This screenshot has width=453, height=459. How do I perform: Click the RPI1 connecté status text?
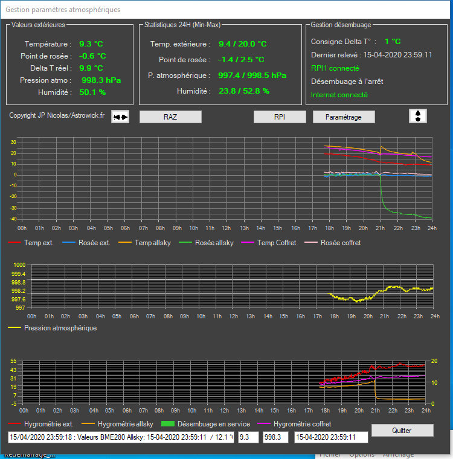point(335,68)
